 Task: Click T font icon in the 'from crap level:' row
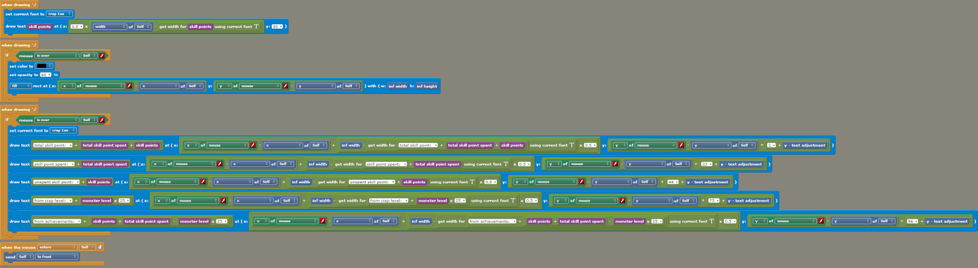[513, 200]
